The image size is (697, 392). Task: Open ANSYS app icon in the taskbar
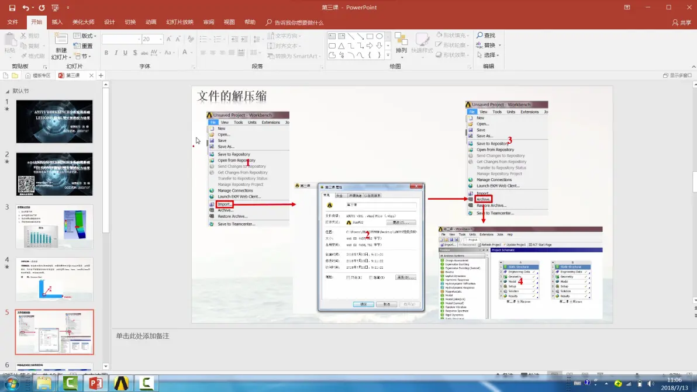click(x=121, y=383)
